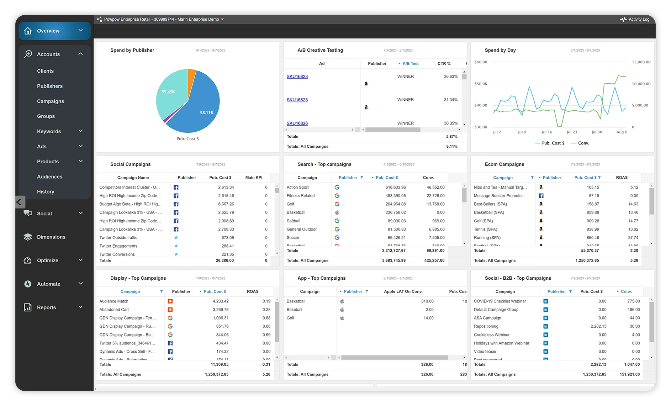Click the Optimize sidebar icon
671x406 pixels.
tap(28, 260)
